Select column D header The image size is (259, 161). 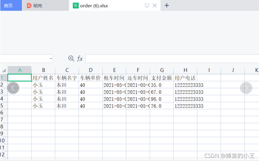(x=91, y=70)
